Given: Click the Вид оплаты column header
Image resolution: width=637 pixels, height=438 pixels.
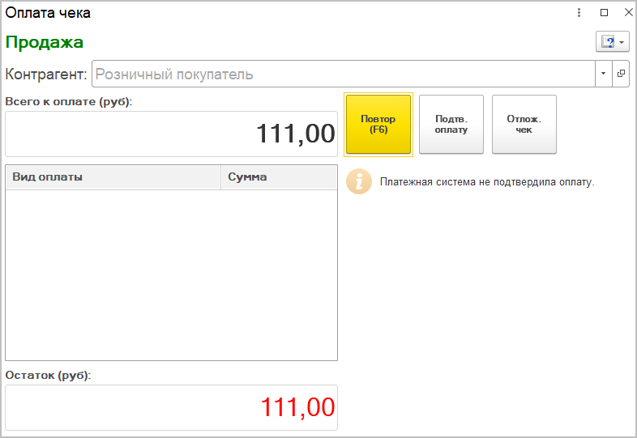Looking at the screenshot, I should (113, 177).
